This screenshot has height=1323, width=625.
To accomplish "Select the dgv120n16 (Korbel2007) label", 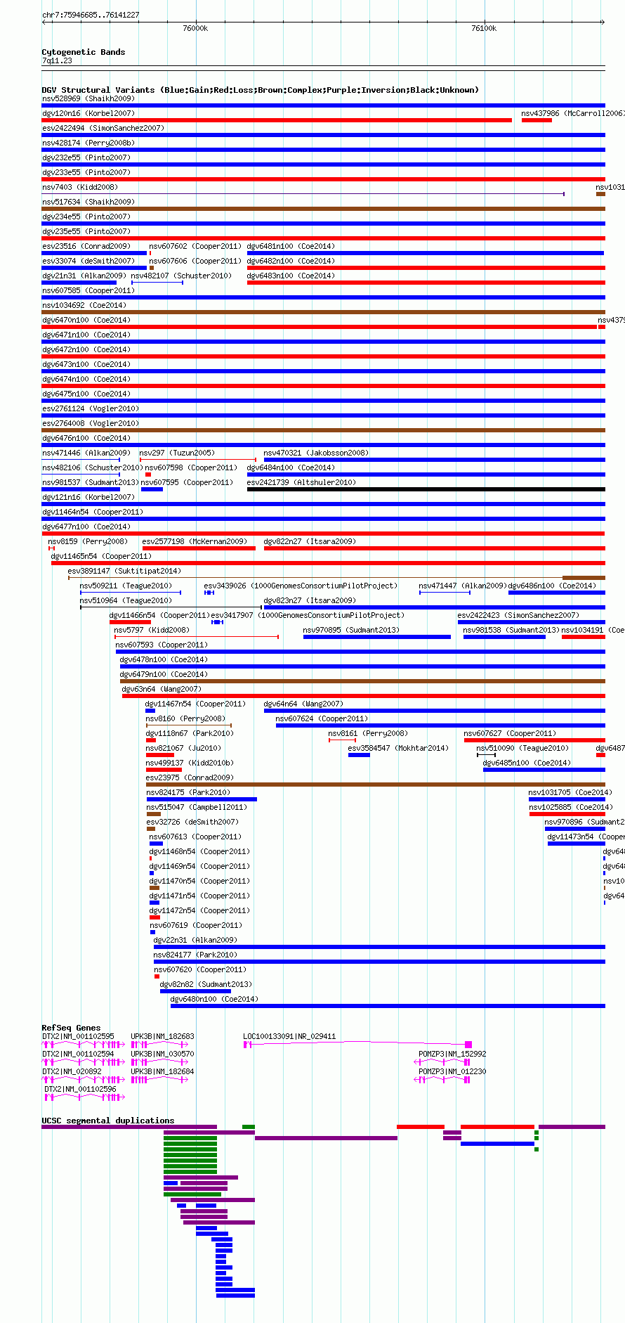I will 88,113.
